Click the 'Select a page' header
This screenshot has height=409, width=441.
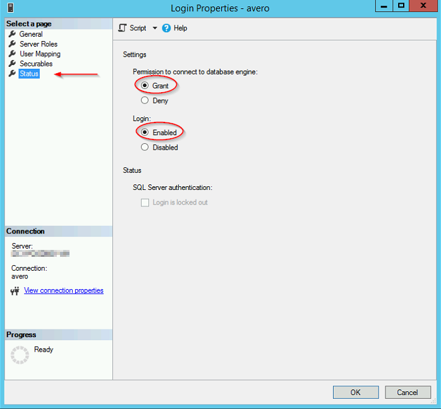pos(59,24)
